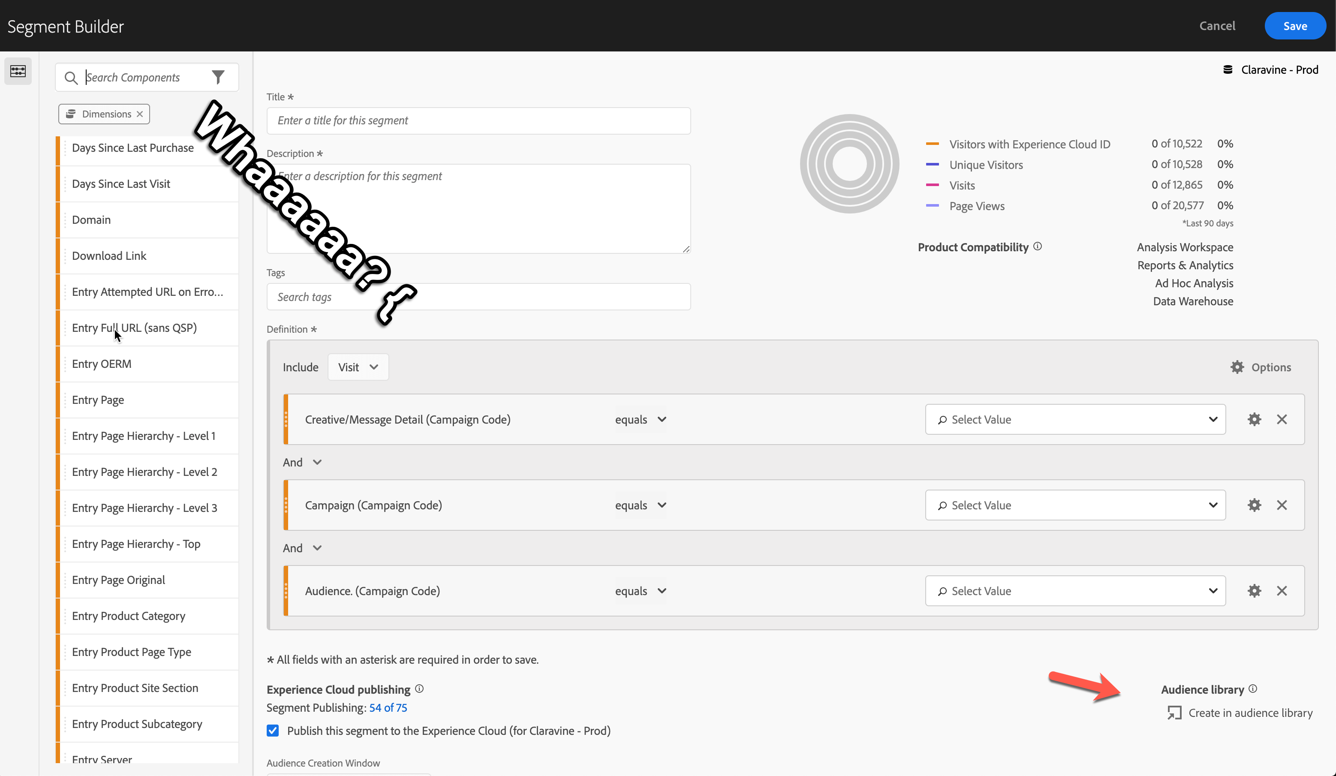Click the gear icon on Audience Campaign Code row
This screenshot has width=1336, height=776.
point(1254,590)
